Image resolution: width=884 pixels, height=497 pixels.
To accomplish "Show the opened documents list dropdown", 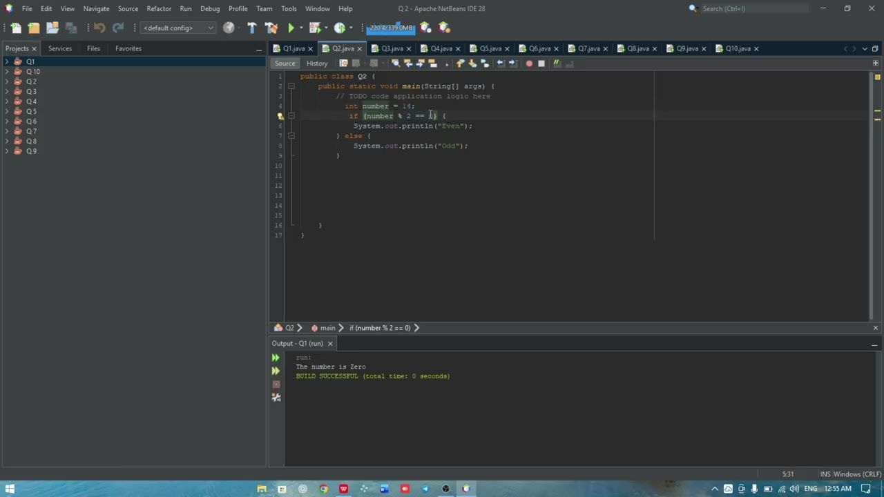I will 865,49.
